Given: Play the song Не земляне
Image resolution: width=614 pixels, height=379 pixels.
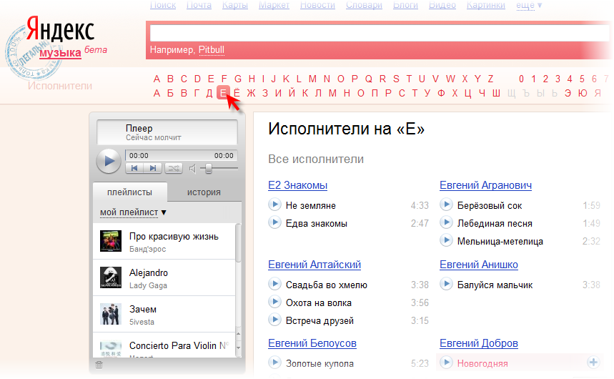Looking at the screenshot, I should pyautogui.click(x=274, y=205).
